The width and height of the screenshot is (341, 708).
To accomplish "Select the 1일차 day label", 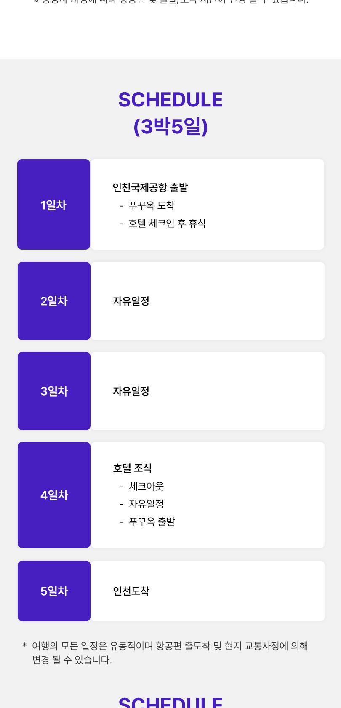I will click(53, 205).
